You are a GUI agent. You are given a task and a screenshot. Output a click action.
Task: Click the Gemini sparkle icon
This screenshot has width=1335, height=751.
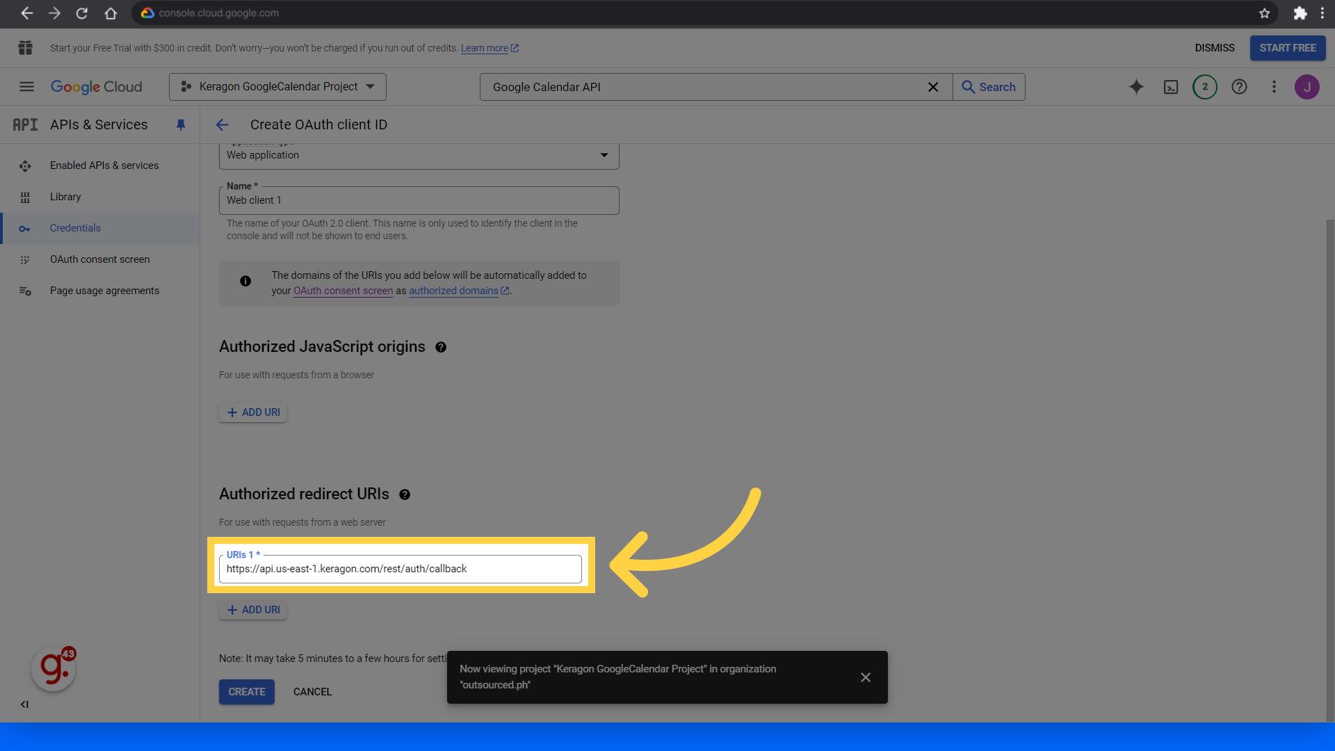[1136, 87]
